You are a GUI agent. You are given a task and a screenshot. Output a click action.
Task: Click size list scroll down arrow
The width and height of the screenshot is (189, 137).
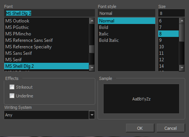(182, 68)
